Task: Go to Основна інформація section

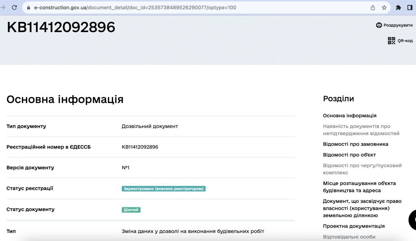Action: (349, 116)
